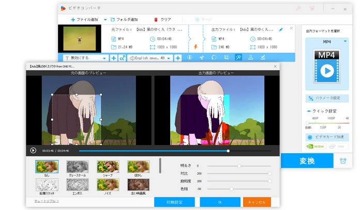
Task: Remove the file row with its X icon
Action: pyautogui.click(x=291, y=28)
